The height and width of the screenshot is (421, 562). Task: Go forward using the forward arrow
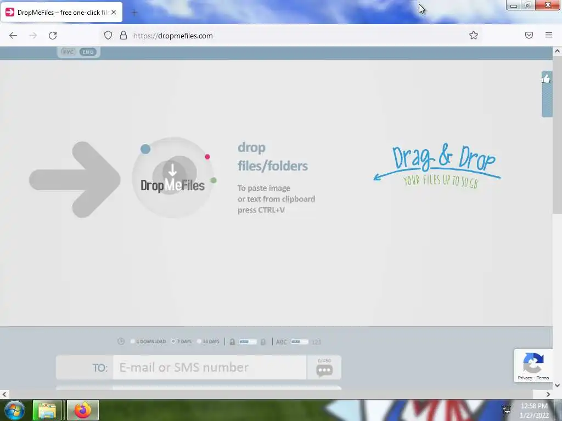tap(33, 36)
